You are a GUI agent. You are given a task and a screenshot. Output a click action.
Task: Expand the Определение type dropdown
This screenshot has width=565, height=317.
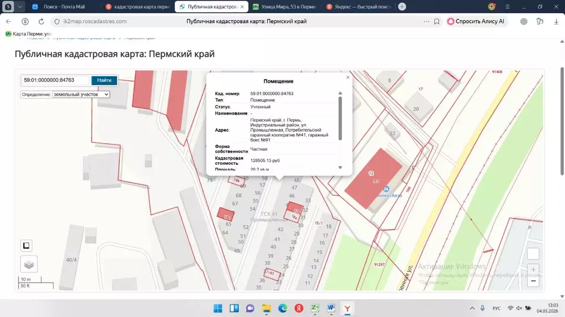(x=81, y=94)
